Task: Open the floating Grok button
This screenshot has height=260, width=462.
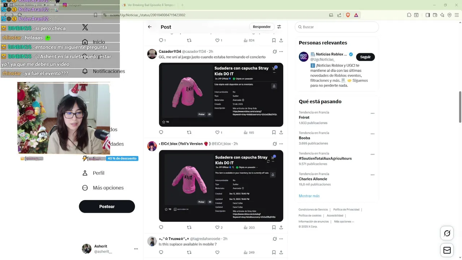Action: pyautogui.click(x=447, y=233)
